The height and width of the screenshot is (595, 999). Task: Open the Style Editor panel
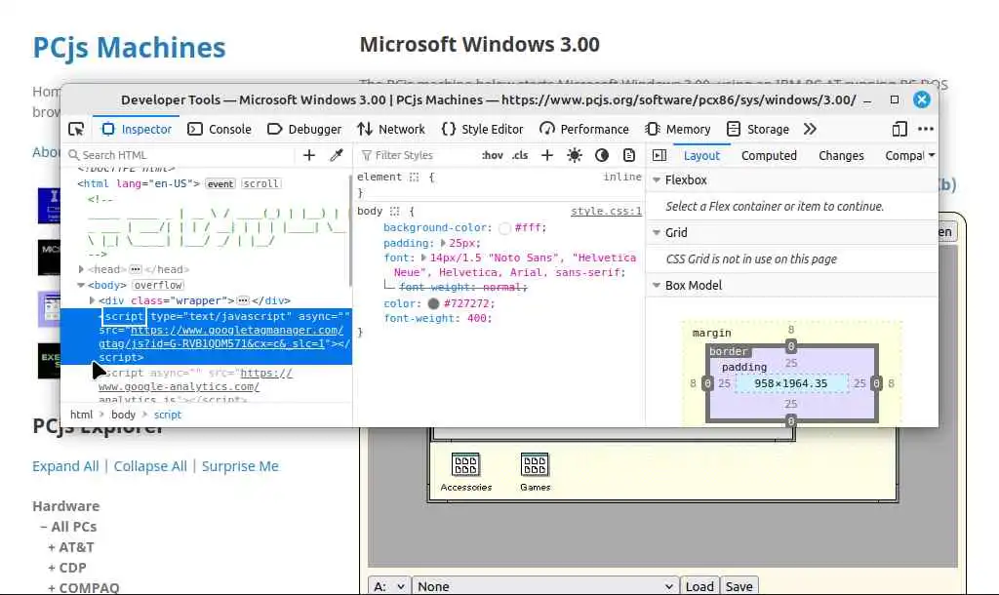[x=482, y=130]
